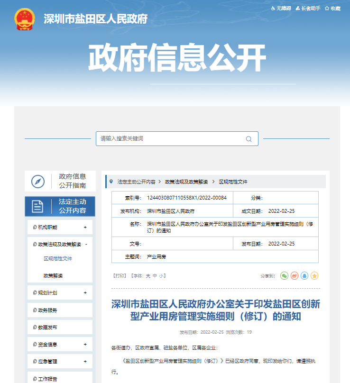Click the bullet icon beside 资金信息
The width and height of the screenshot is (350, 383).
pos(35,345)
